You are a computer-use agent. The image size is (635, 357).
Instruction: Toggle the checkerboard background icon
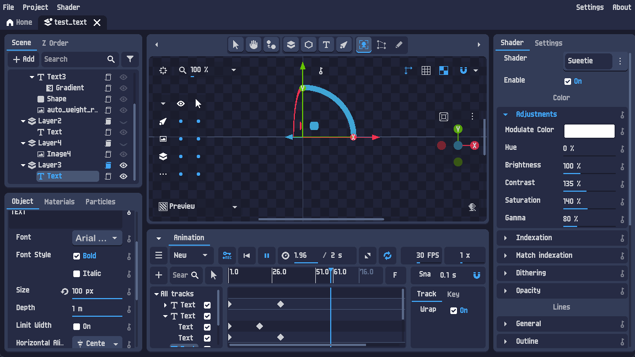click(444, 71)
